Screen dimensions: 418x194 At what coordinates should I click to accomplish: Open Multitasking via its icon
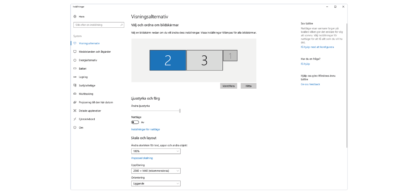click(75, 94)
